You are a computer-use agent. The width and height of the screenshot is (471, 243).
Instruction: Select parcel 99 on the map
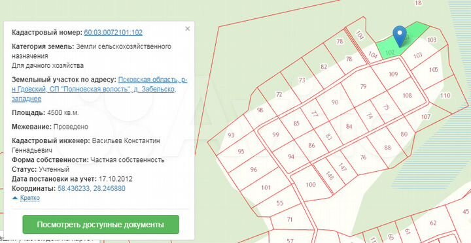275,135
